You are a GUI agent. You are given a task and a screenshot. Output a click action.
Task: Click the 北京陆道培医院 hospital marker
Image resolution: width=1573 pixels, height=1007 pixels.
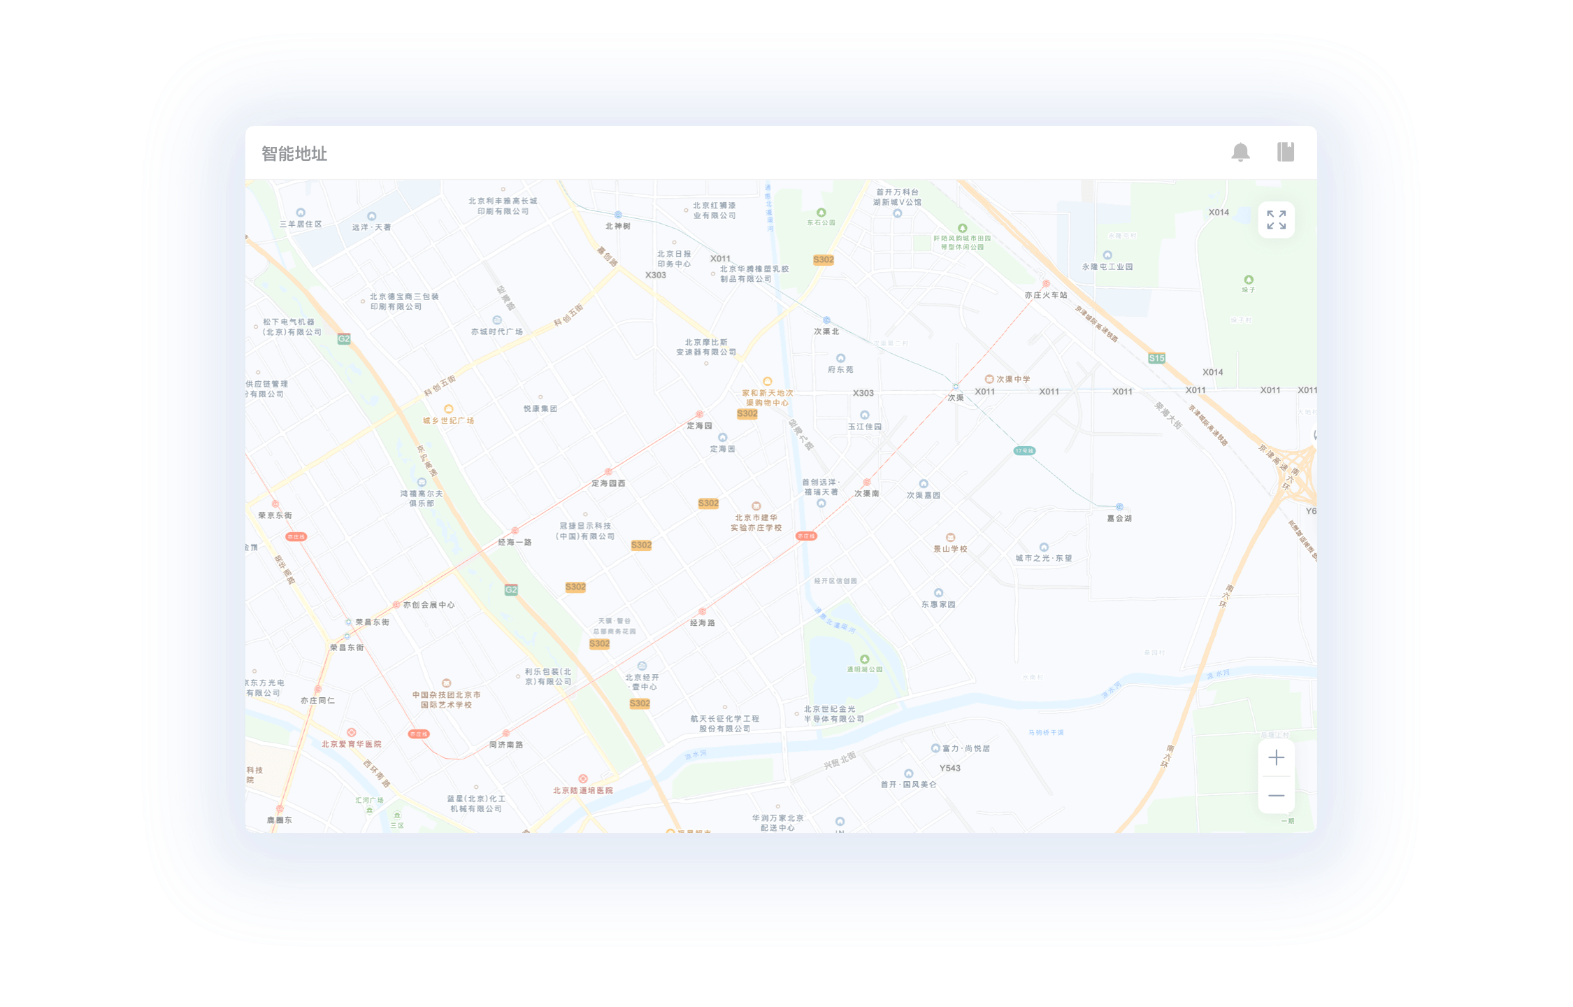(583, 779)
